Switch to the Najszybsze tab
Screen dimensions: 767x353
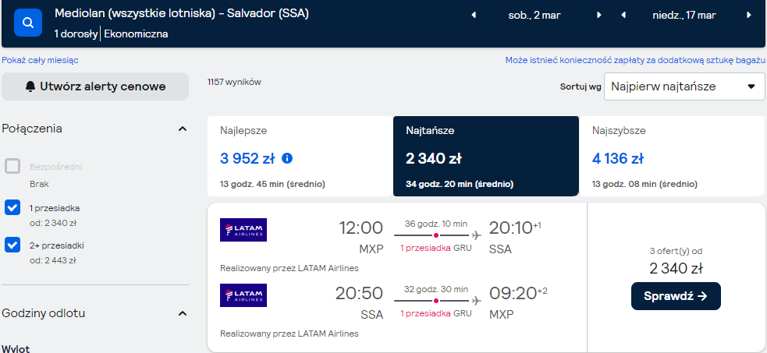point(672,156)
